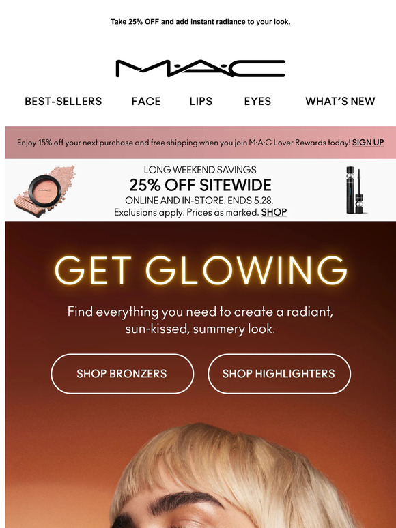The height and width of the screenshot is (528, 396).
Task: Click the Shop Bronzers button
Action: coord(122,373)
